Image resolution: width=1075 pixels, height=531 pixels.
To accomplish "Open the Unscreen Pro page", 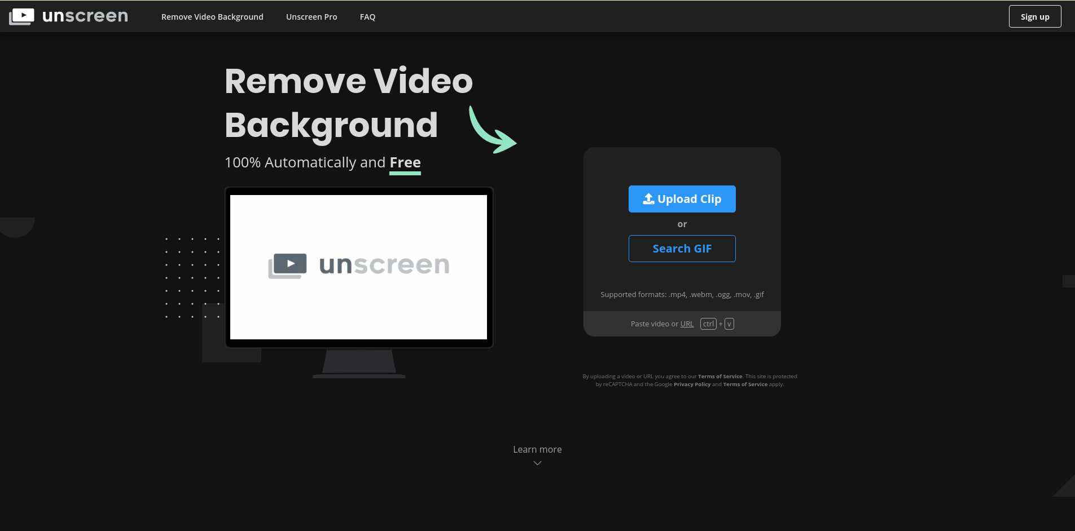I will click(311, 17).
